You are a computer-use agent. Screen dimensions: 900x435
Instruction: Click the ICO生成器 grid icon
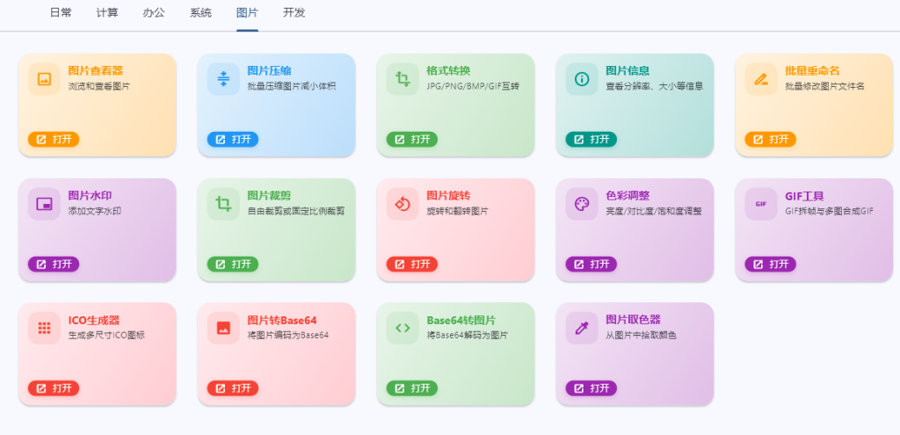[x=44, y=329]
